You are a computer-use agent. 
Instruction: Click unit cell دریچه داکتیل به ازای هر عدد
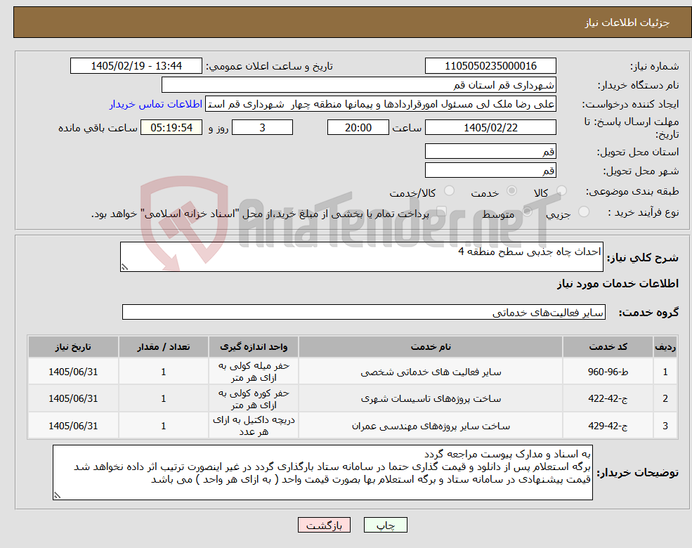point(254,426)
